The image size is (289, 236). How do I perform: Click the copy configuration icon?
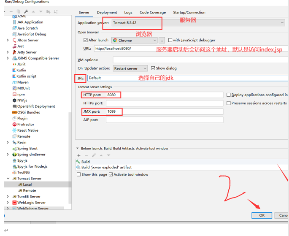(19, 11)
